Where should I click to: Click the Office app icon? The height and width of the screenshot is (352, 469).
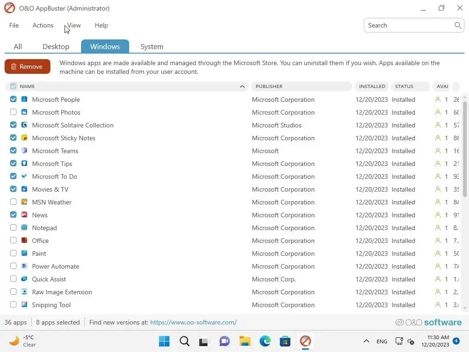tap(24, 240)
